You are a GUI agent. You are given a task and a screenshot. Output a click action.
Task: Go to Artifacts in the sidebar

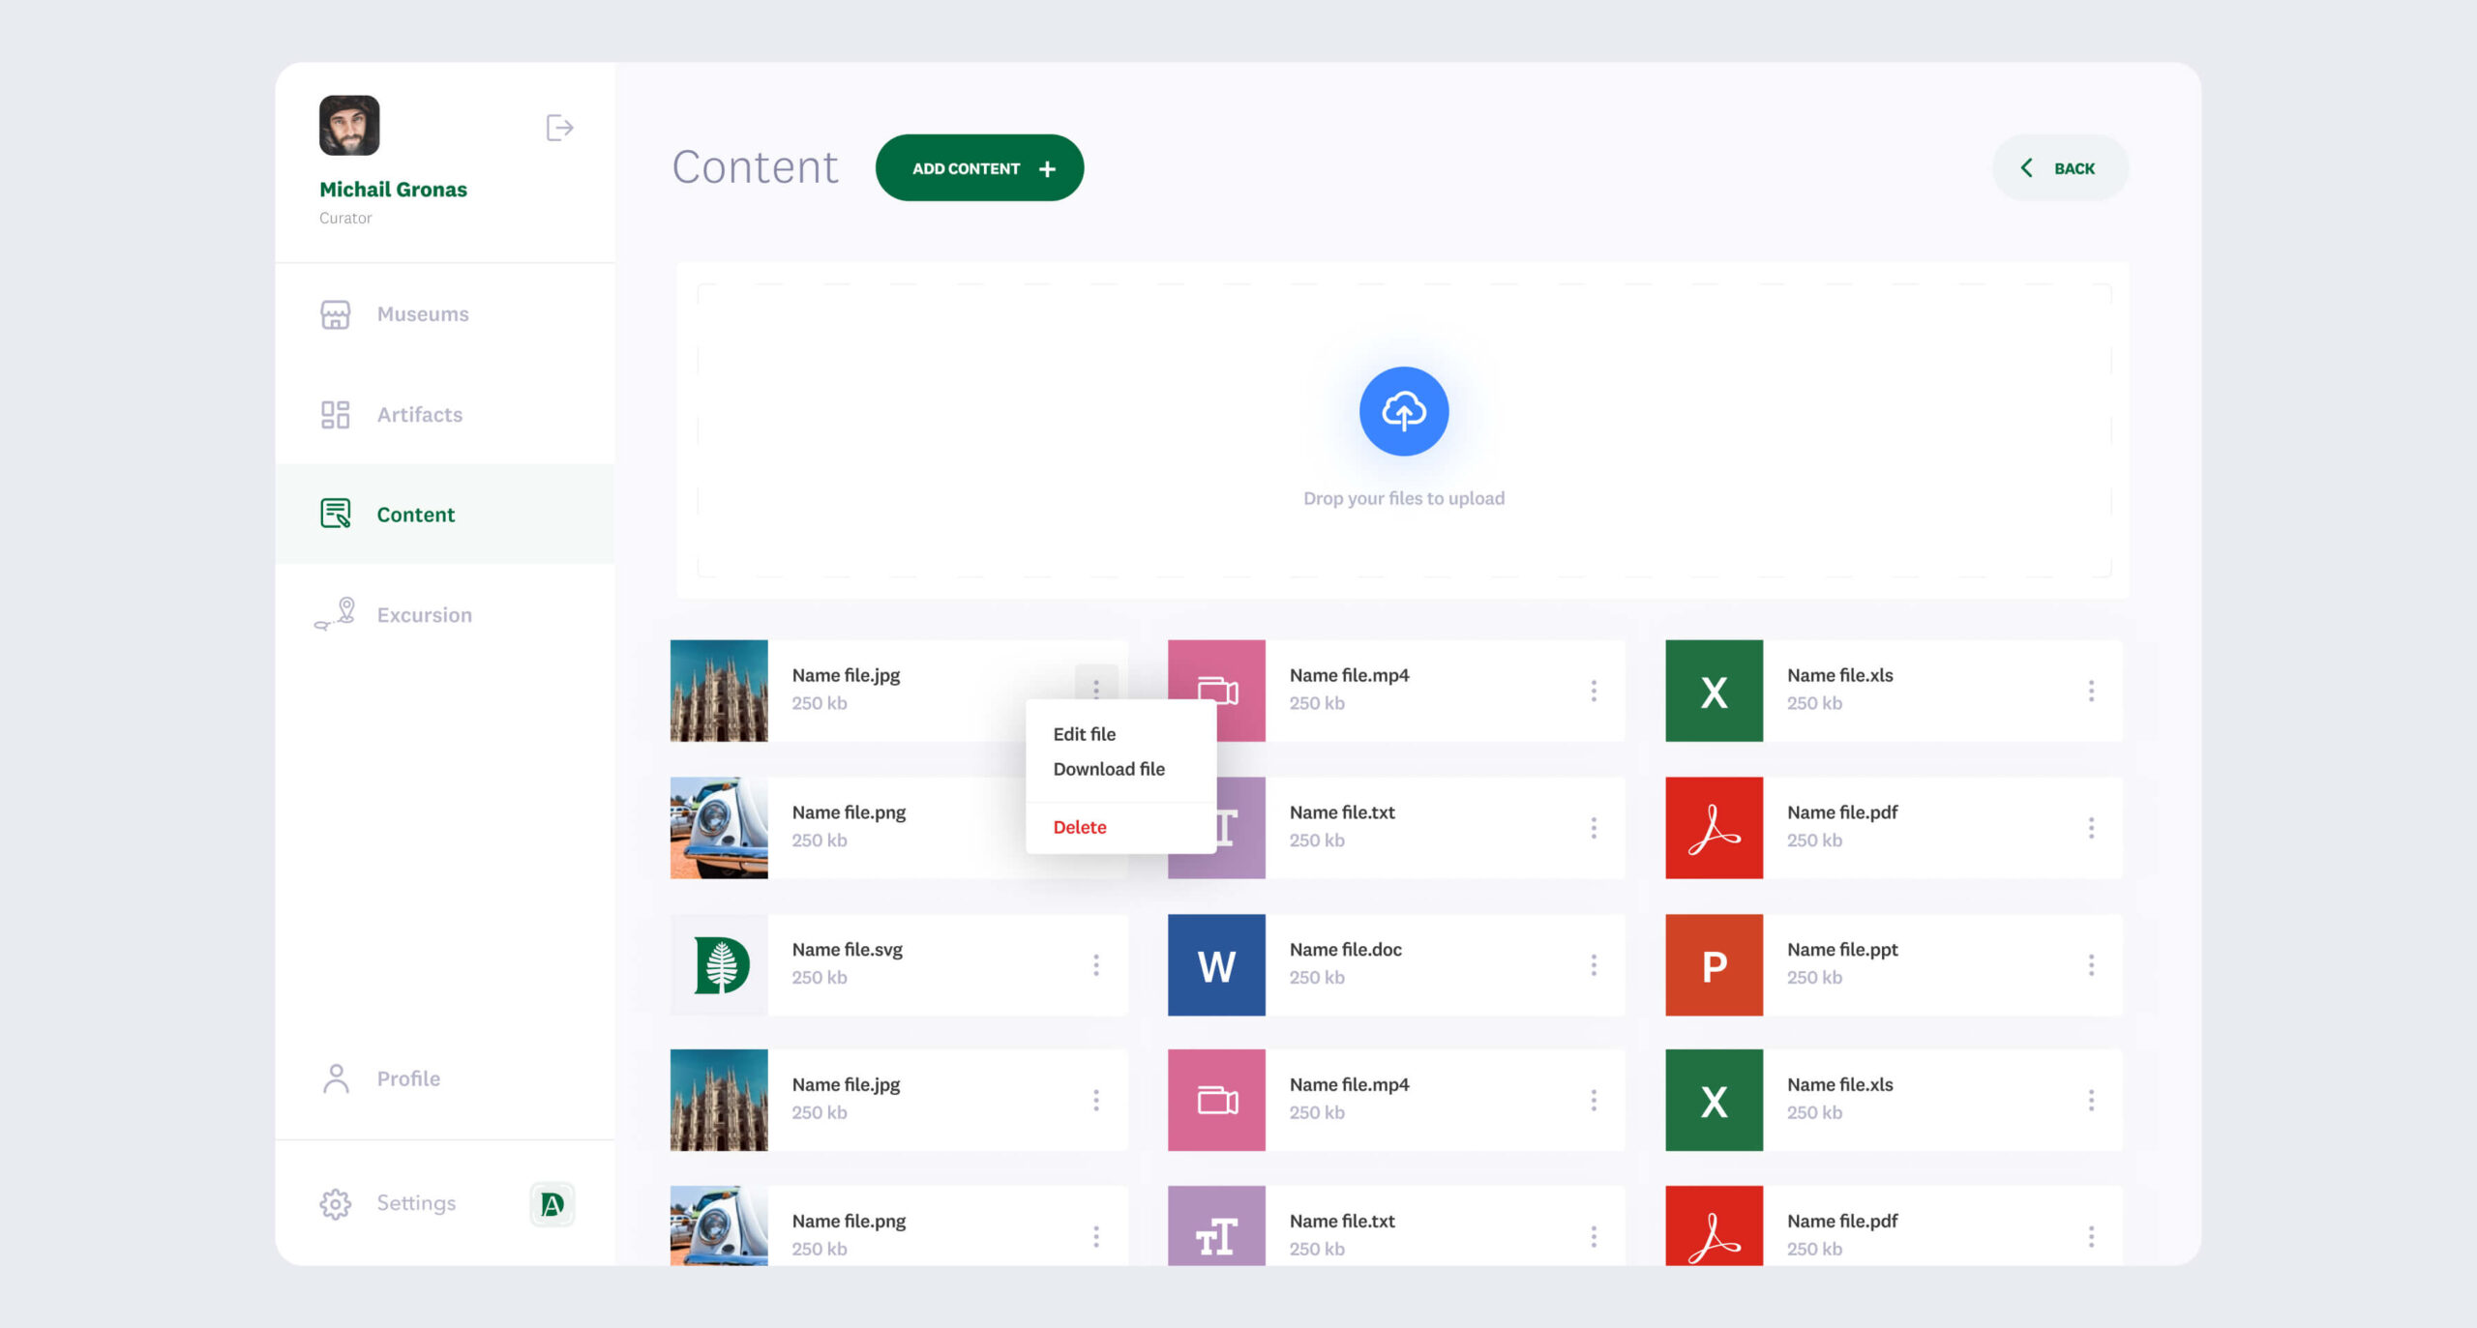point(419,415)
